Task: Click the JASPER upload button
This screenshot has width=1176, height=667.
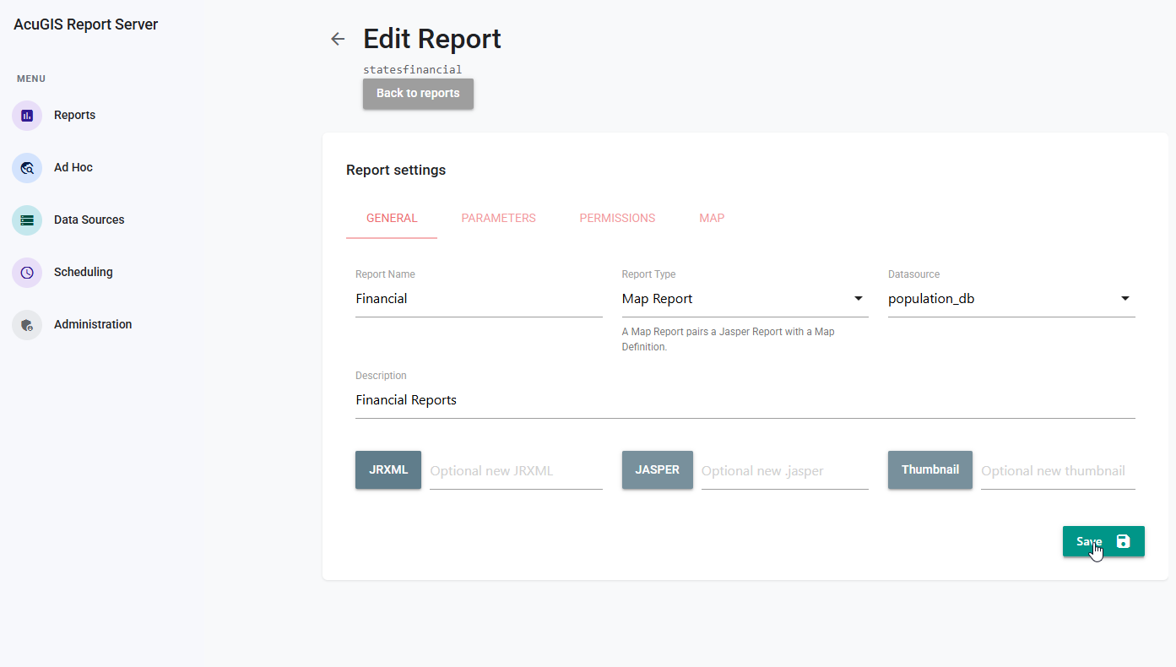Action: tap(658, 470)
